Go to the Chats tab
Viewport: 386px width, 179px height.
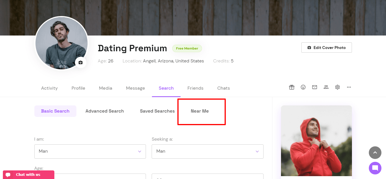223,88
